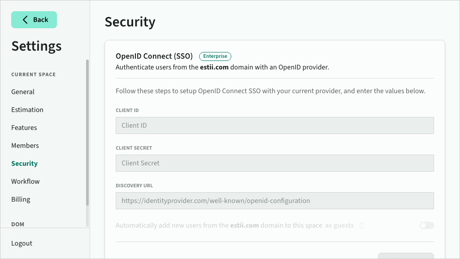Viewport: 460px width, 259px height.
Task: Click the up-down chevron beside 'as guests'
Action: point(362,226)
